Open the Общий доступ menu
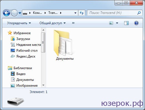 (52, 23)
